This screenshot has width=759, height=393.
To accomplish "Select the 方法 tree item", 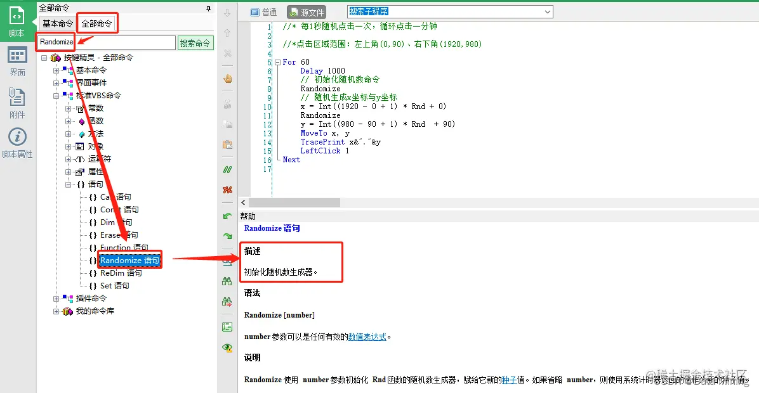I will [95, 134].
